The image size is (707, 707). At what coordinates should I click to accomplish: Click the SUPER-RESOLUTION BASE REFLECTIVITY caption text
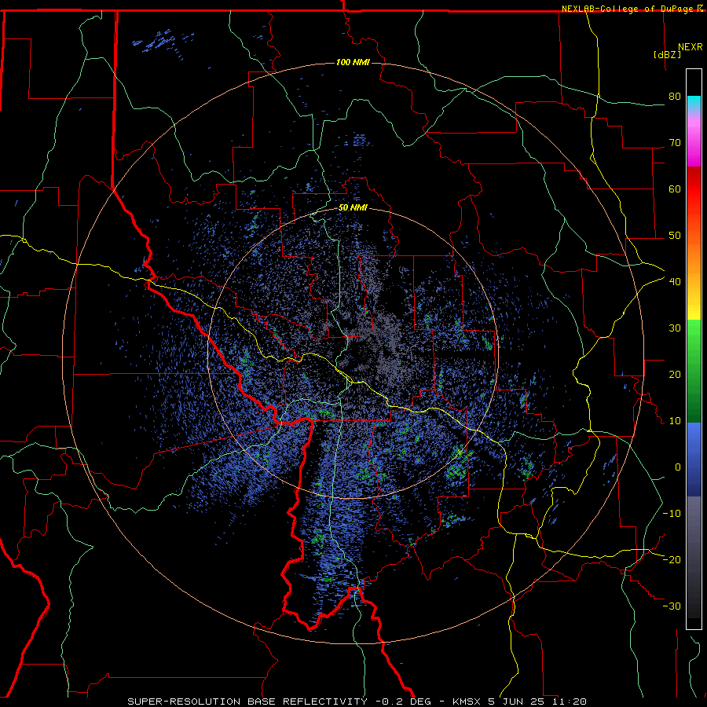[247, 702]
